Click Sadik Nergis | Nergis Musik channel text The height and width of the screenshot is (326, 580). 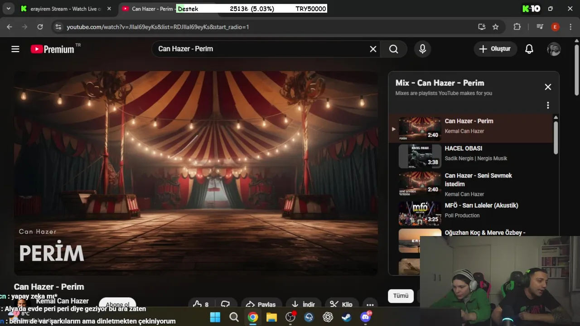coord(476,158)
